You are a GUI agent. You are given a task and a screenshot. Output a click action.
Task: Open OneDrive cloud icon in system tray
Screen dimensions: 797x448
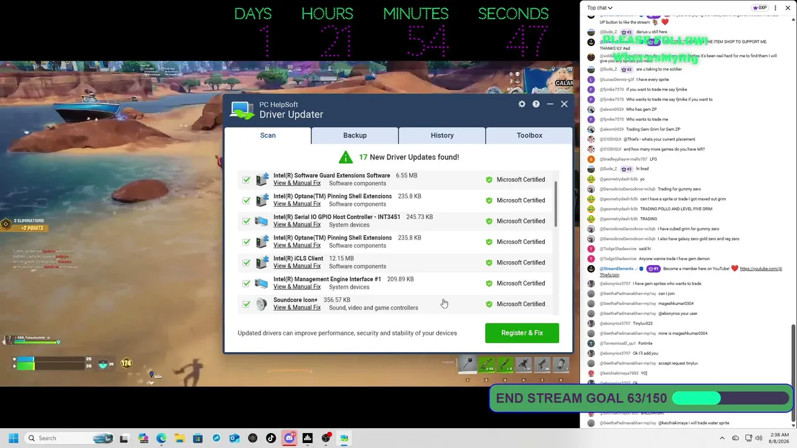735,438
